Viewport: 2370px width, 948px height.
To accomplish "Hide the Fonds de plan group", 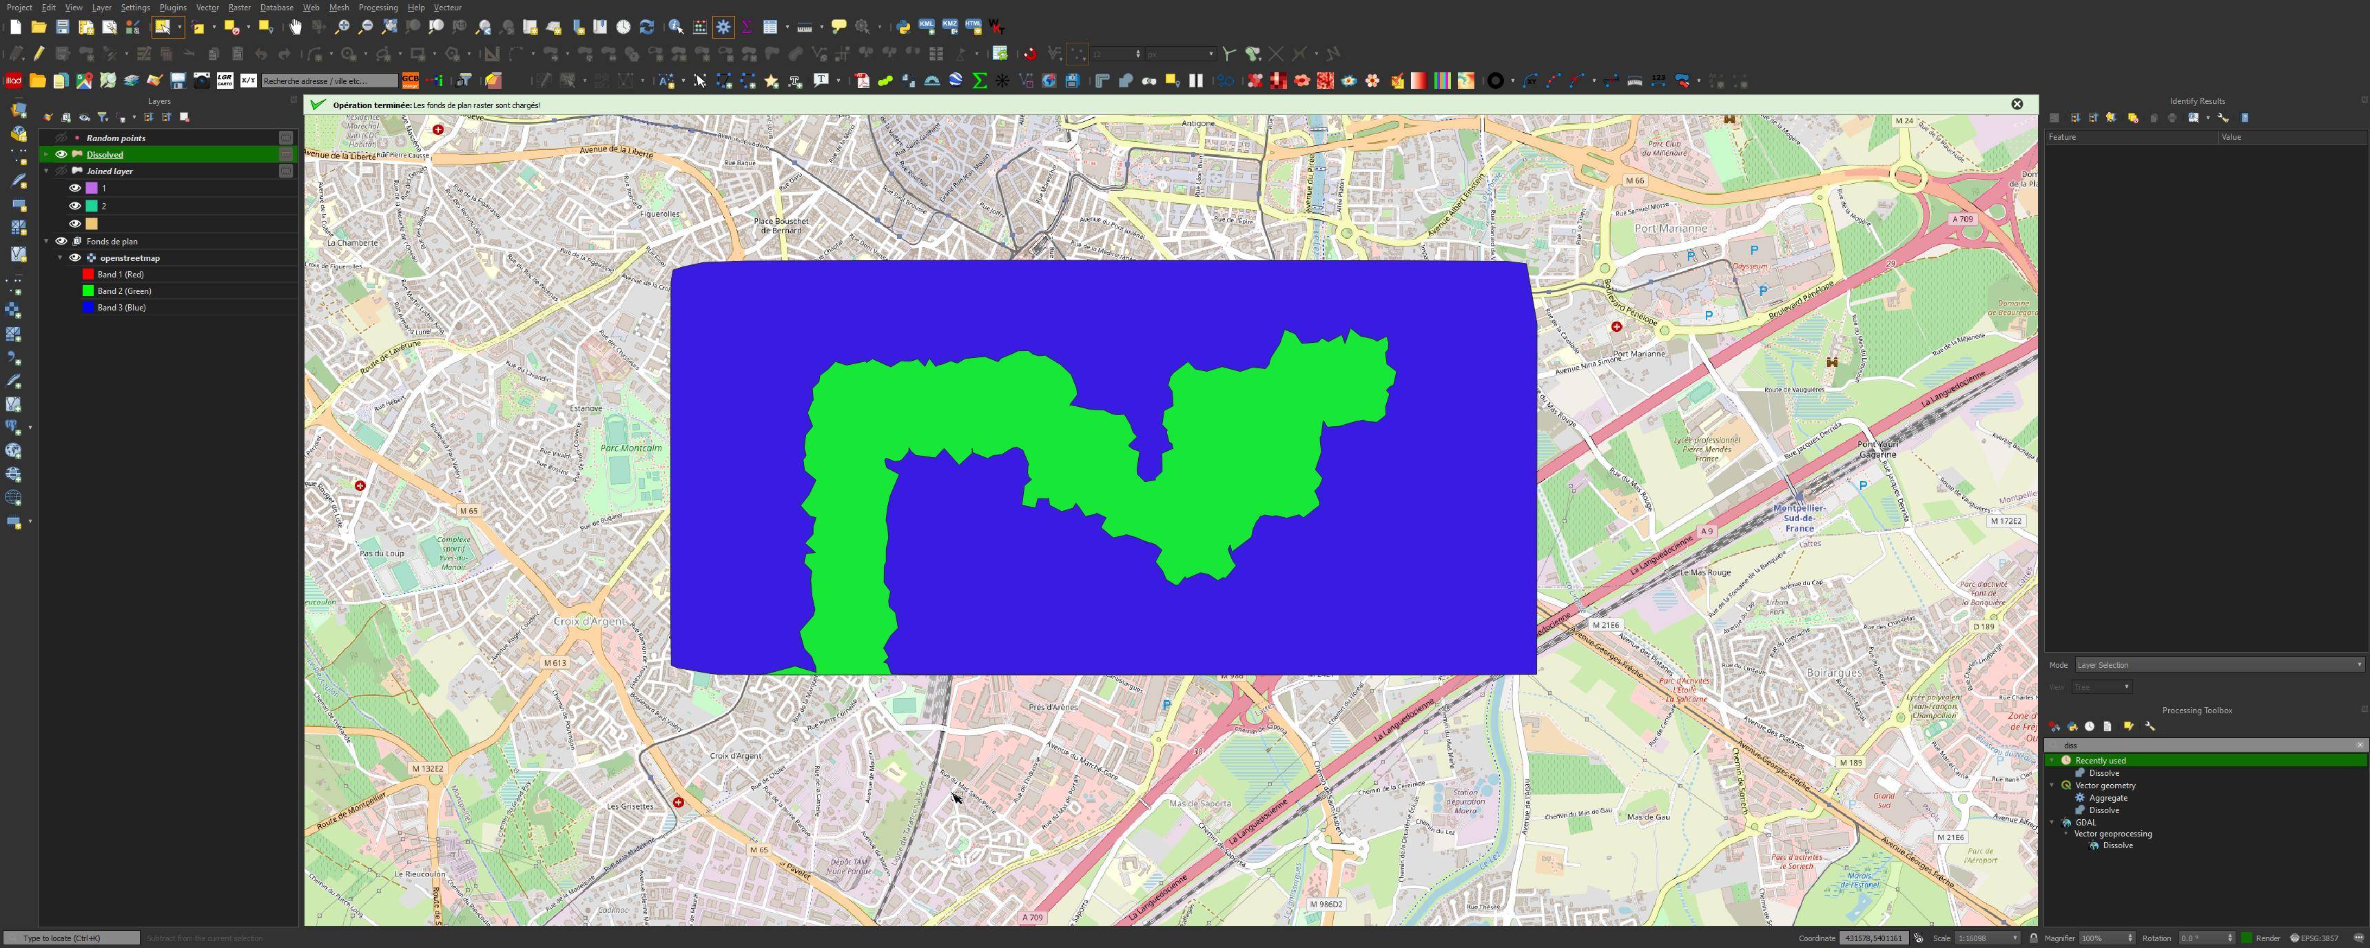I will pos(61,241).
